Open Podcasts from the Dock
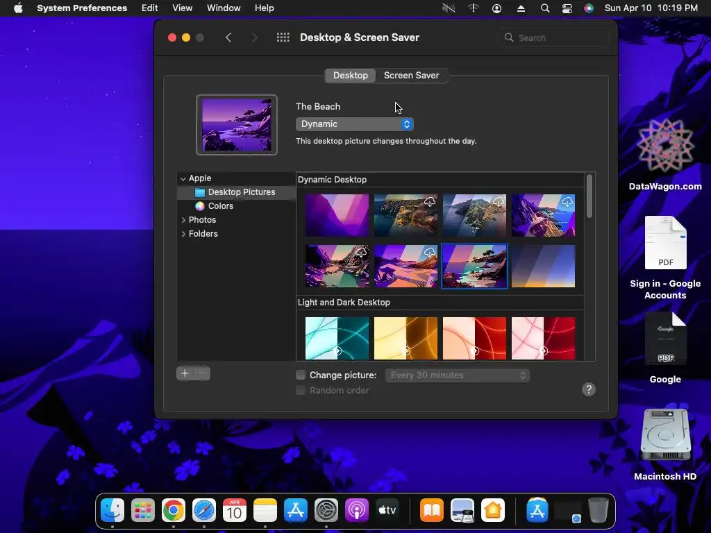Screen dimensions: 711x533 [357, 510]
